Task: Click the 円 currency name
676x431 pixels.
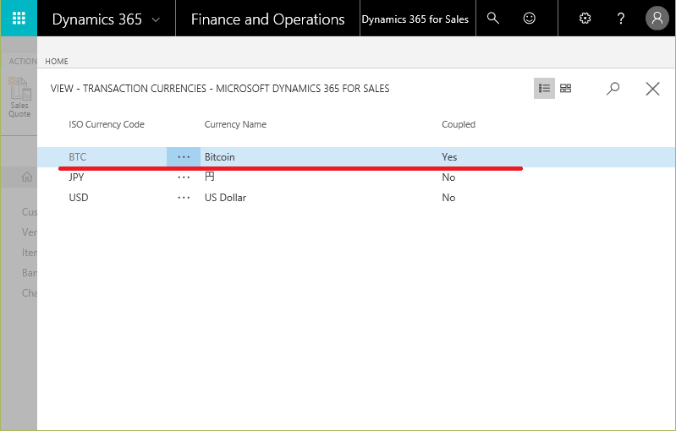Action: (x=210, y=177)
